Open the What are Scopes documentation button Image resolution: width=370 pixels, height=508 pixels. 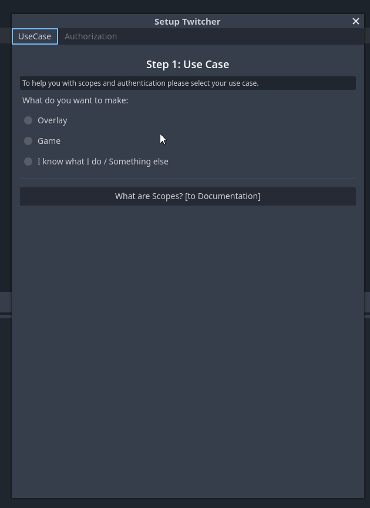[187, 196]
